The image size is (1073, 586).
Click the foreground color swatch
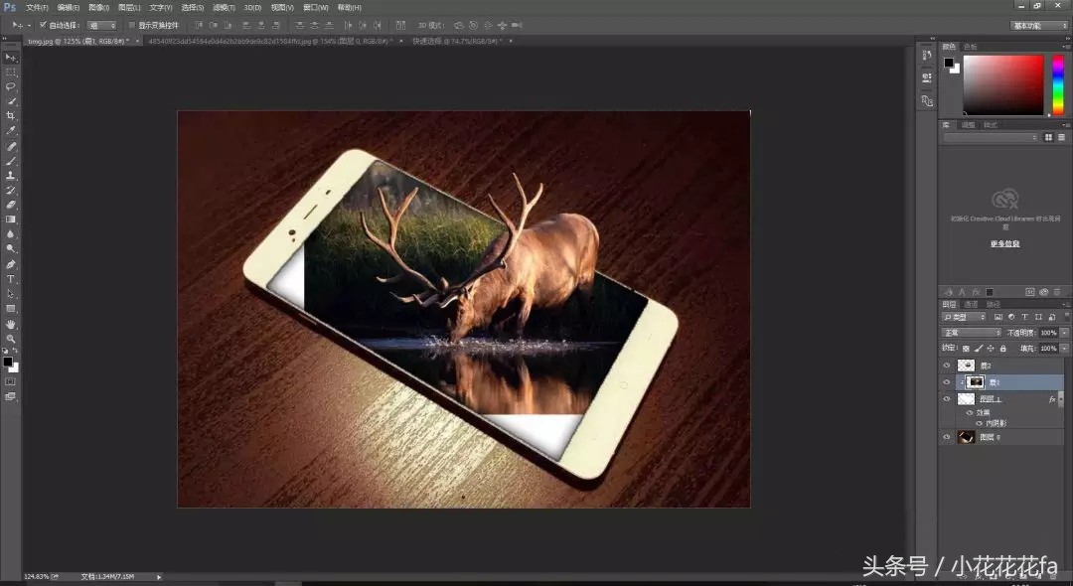click(x=8, y=363)
